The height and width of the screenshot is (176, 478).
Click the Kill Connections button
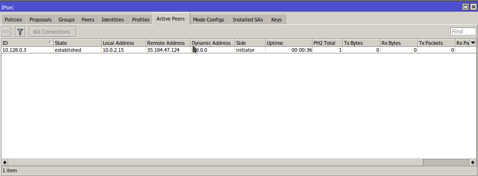(52, 32)
